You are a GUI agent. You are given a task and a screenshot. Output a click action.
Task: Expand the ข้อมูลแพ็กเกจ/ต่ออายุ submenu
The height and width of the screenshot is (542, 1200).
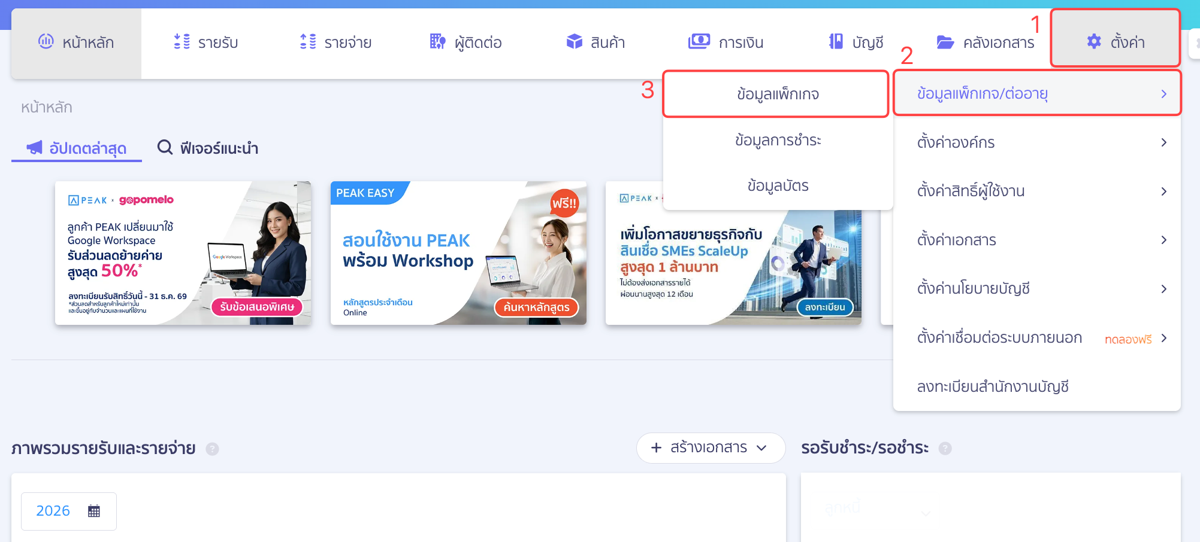(1163, 94)
